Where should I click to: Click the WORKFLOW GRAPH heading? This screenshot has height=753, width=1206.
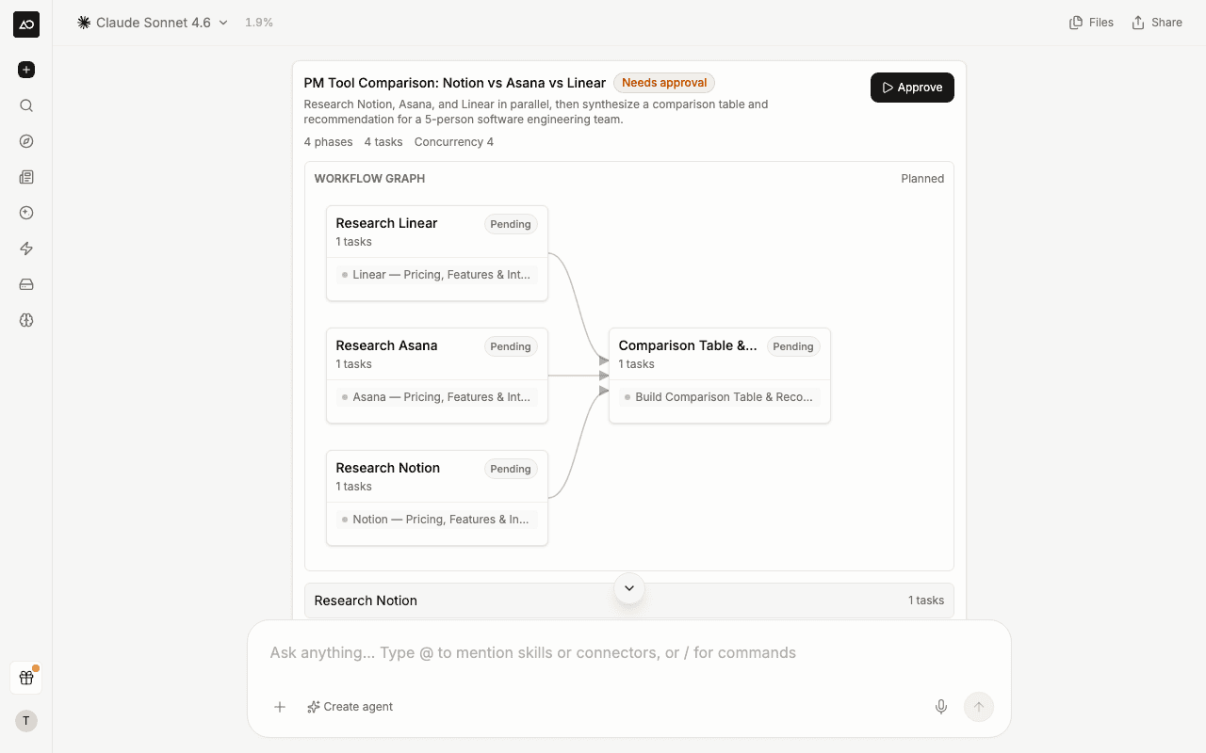[369, 179]
